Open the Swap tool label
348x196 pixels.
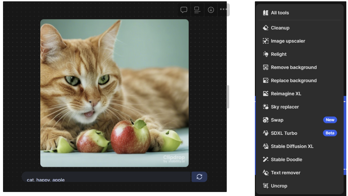coord(277,120)
